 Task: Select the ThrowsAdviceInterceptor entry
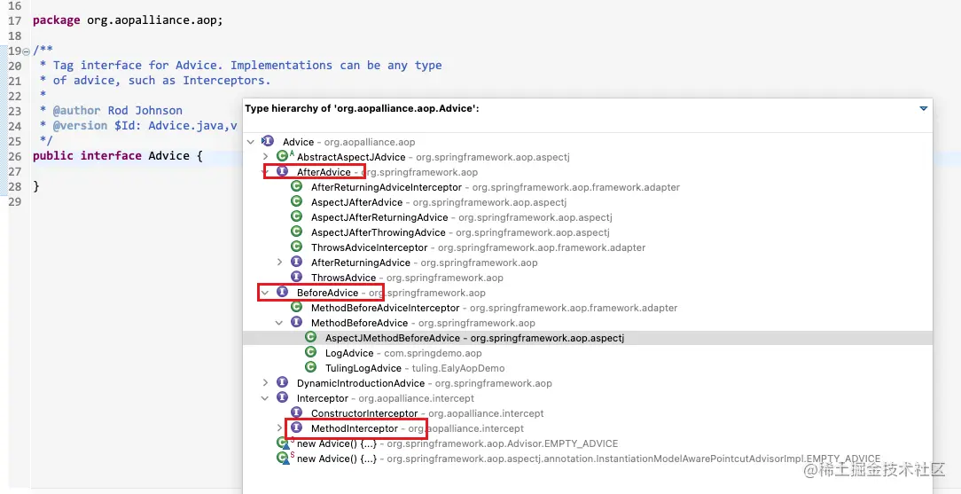[369, 247]
